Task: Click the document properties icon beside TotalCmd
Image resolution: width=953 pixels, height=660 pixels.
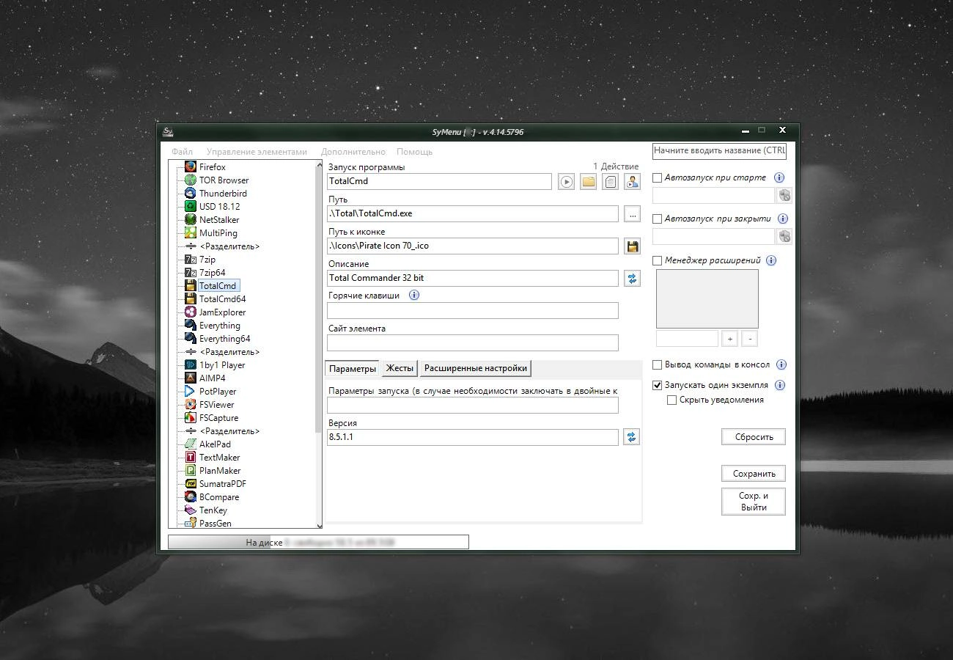Action: [610, 182]
